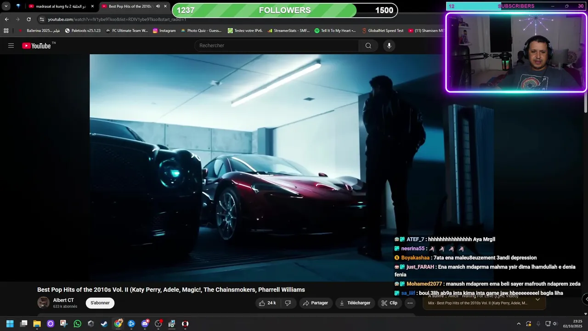Open the Testez votre IPv6 bookmark
This screenshot has width=588, height=331.
245,31
